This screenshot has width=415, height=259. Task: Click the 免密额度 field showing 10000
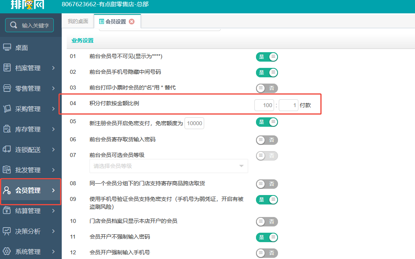(x=194, y=123)
